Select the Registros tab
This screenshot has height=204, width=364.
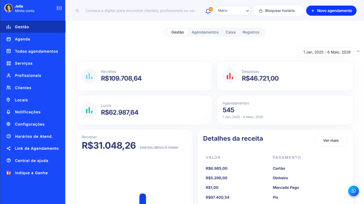[x=251, y=32]
